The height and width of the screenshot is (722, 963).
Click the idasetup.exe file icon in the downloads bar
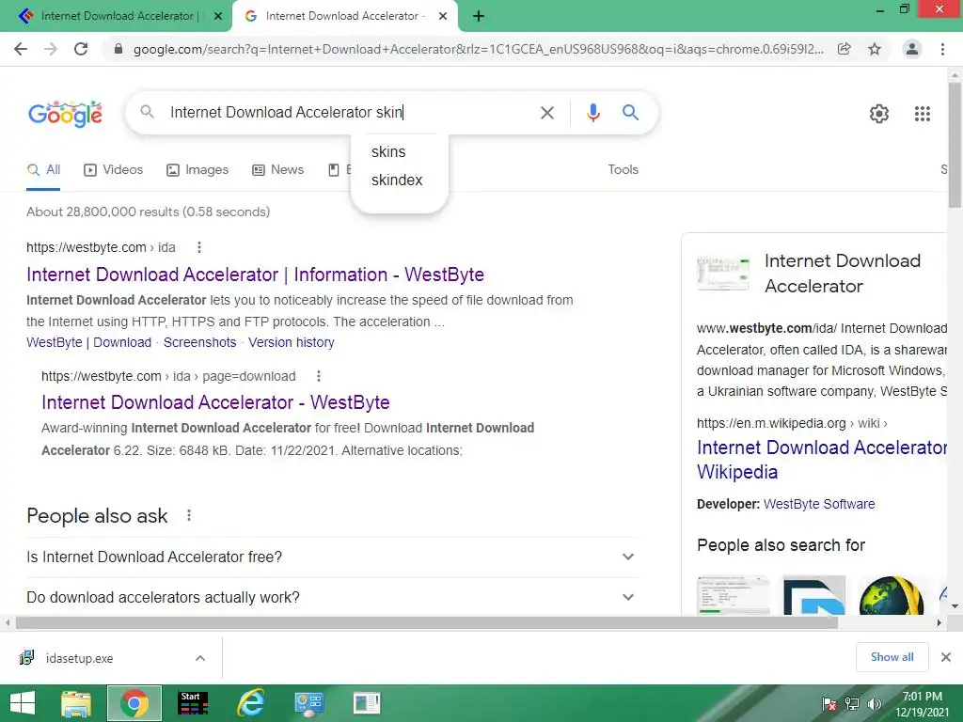[x=26, y=658]
